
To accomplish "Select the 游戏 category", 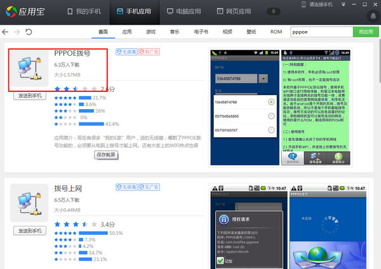I will (150, 32).
